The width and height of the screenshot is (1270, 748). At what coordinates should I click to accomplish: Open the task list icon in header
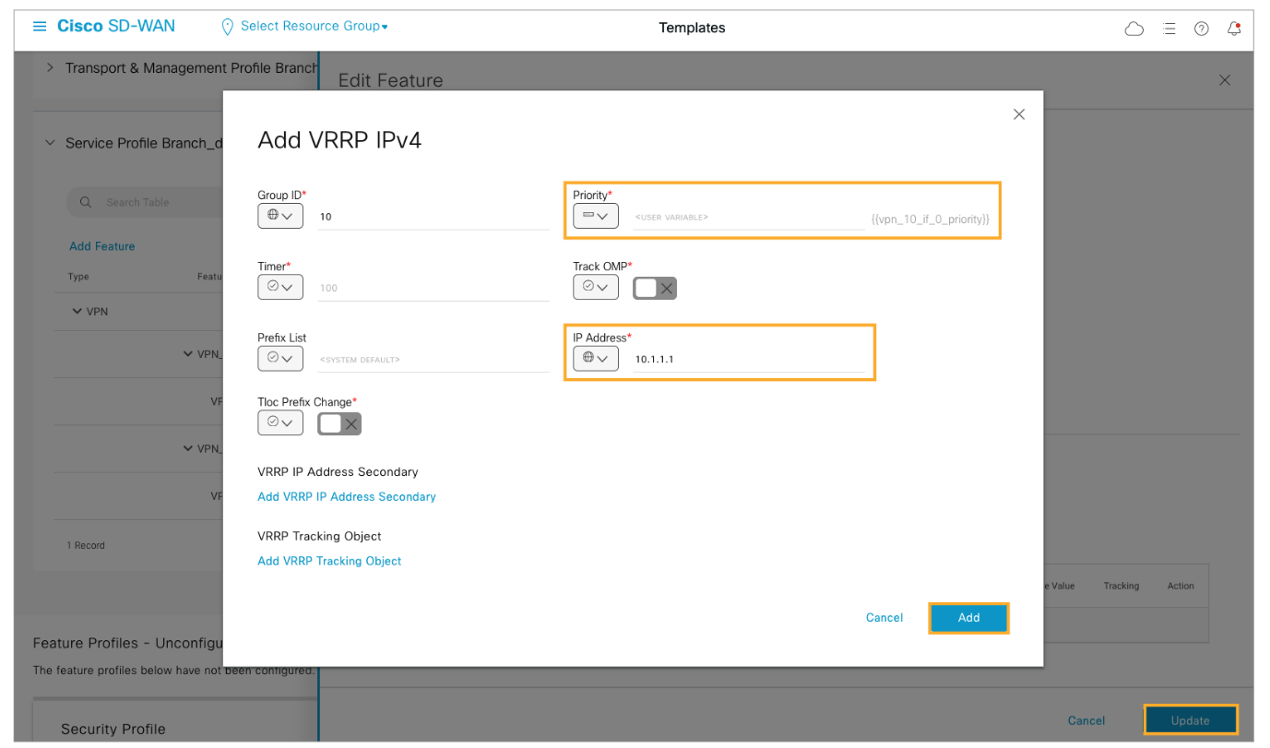tap(1169, 29)
